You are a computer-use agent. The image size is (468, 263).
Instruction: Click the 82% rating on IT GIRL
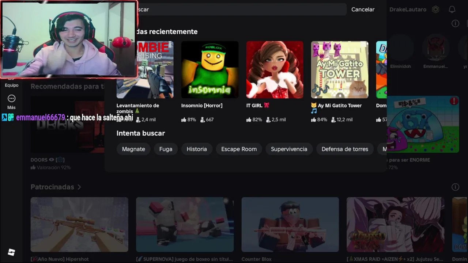(x=254, y=119)
